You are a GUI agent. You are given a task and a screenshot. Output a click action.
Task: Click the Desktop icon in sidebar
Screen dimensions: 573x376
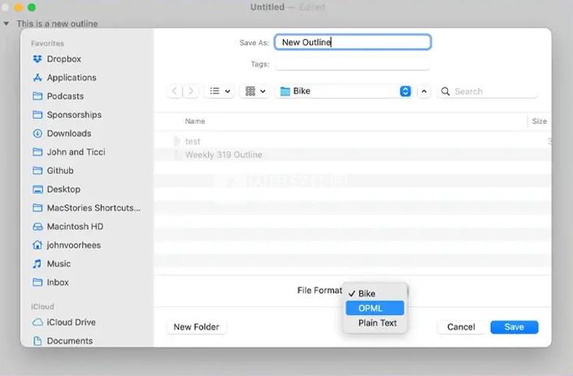(37, 189)
